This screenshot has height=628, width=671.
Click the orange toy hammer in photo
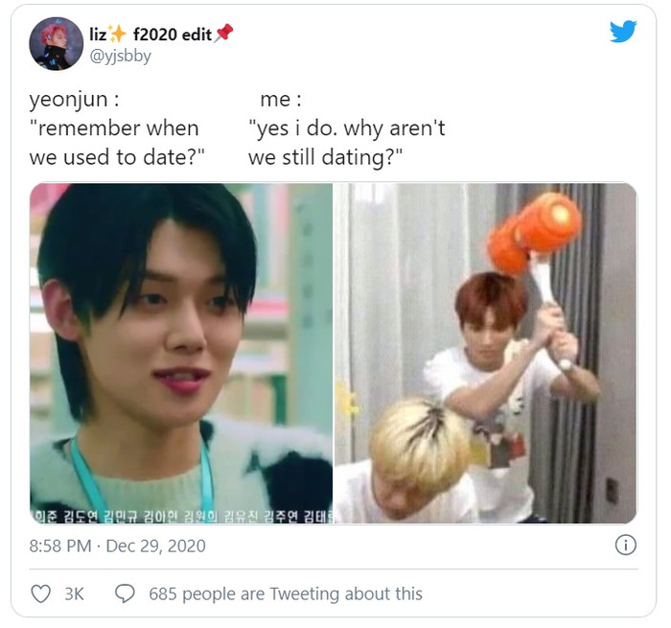click(534, 233)
